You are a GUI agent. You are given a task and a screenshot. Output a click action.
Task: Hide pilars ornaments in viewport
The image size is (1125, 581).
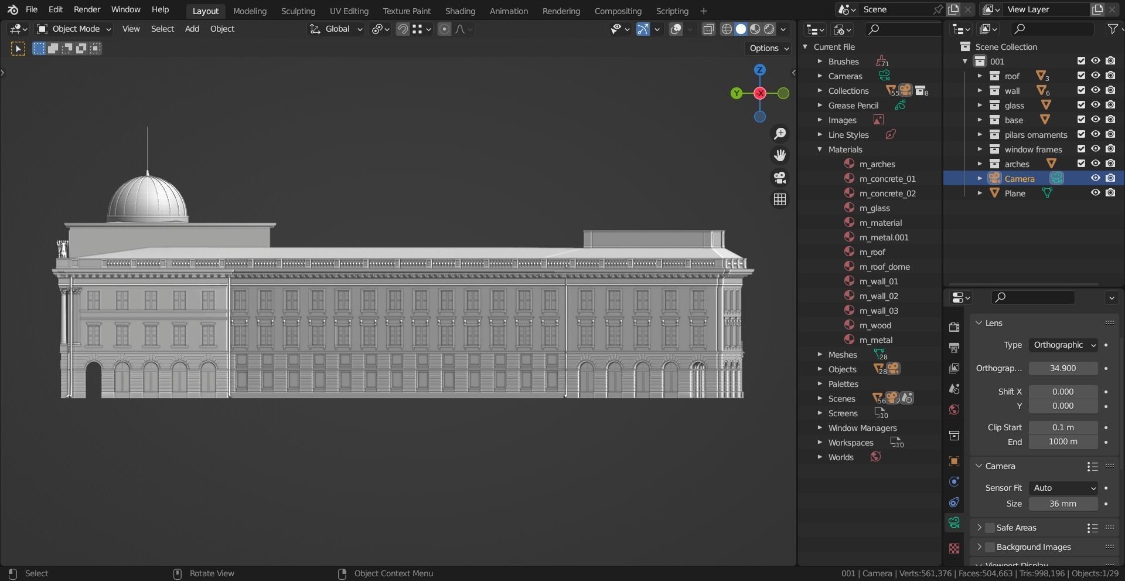[x=1095, y=134]
